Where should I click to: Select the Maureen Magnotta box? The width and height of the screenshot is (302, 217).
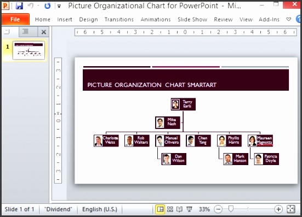pos(260,140)
